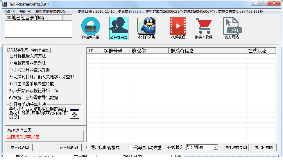Click 刷新本地登录的QQ menu item
Screen dimensions: 283x164
50,12
